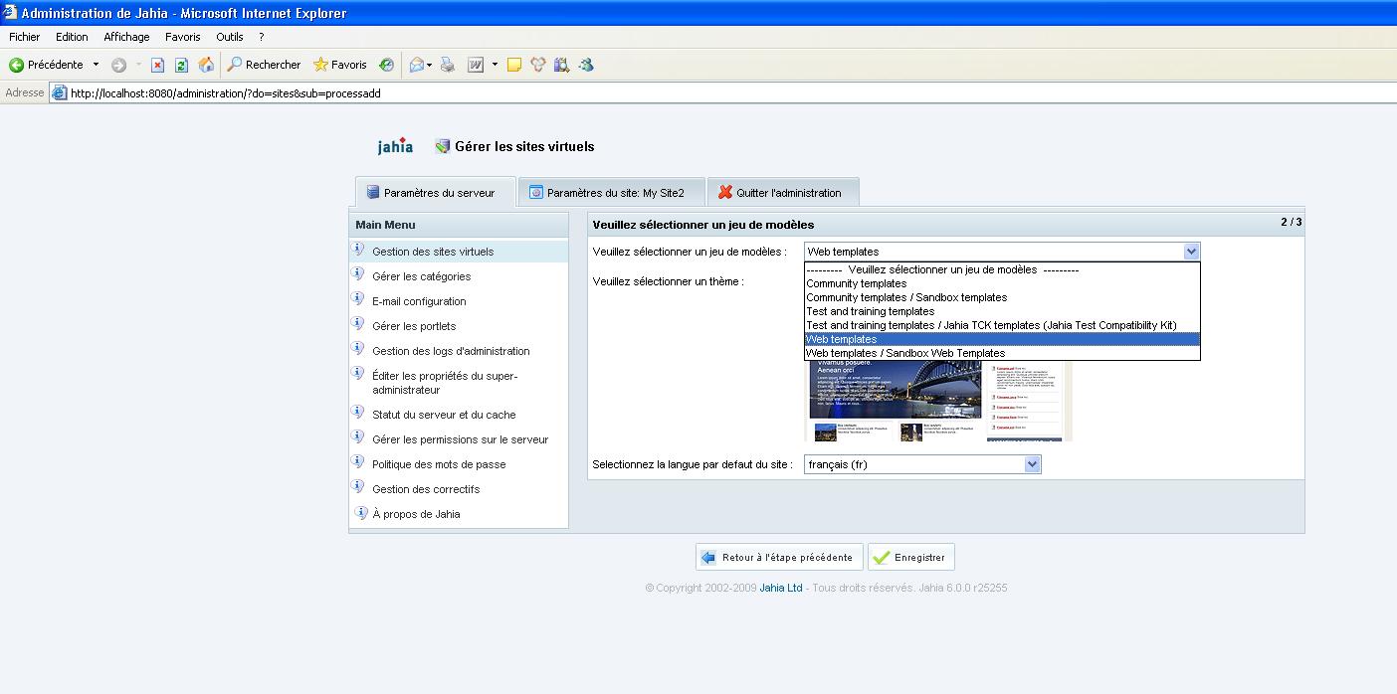Select Jahia TCK templates option

(x=1002, y=325)
